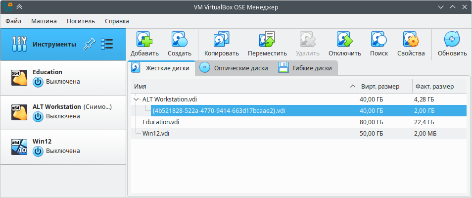The height and width of the screenshot is (198, 472).
Task: Click the (Снимо...) snapshot label of ALT Workstation
Action: pyautogui.click(x=97, y=107)
